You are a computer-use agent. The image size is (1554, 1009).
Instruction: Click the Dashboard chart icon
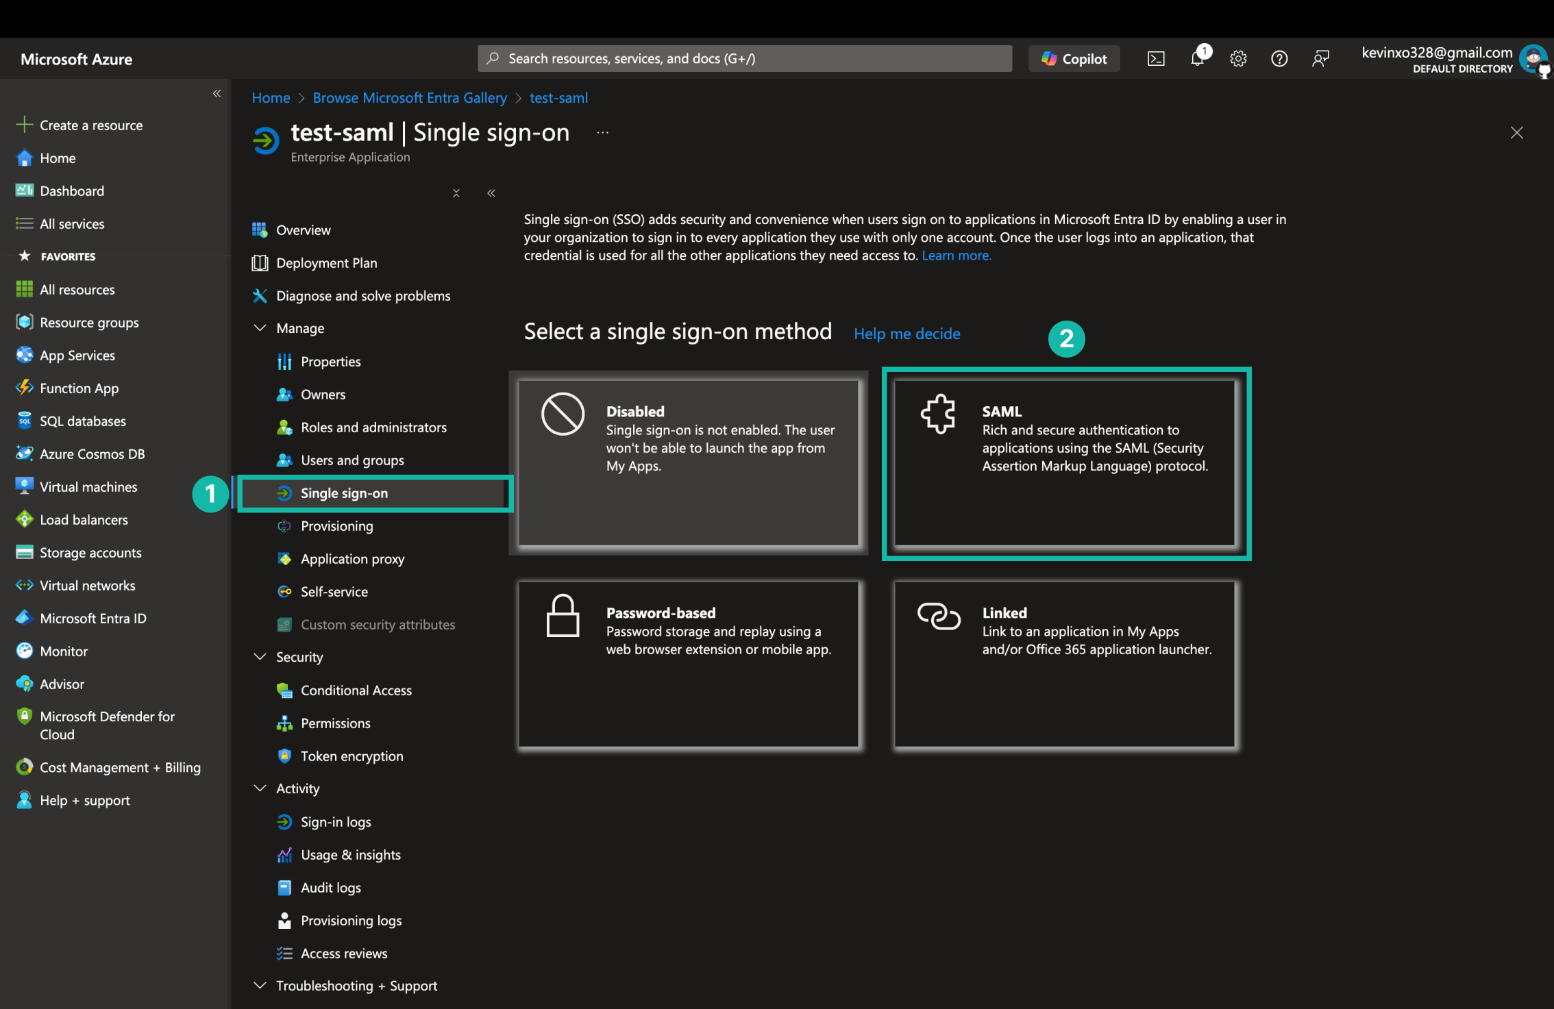[25, 190]
